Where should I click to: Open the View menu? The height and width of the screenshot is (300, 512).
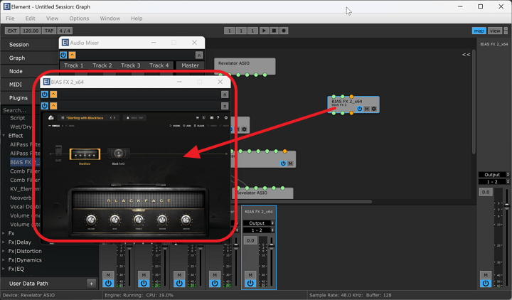click(52, 18)
